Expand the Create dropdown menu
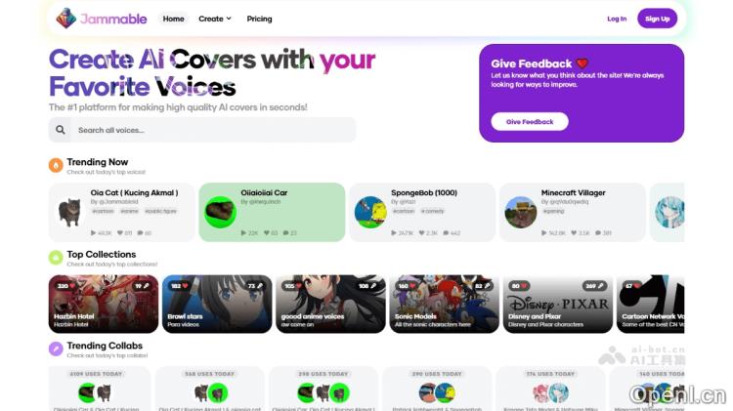 [x=215, y=19]
